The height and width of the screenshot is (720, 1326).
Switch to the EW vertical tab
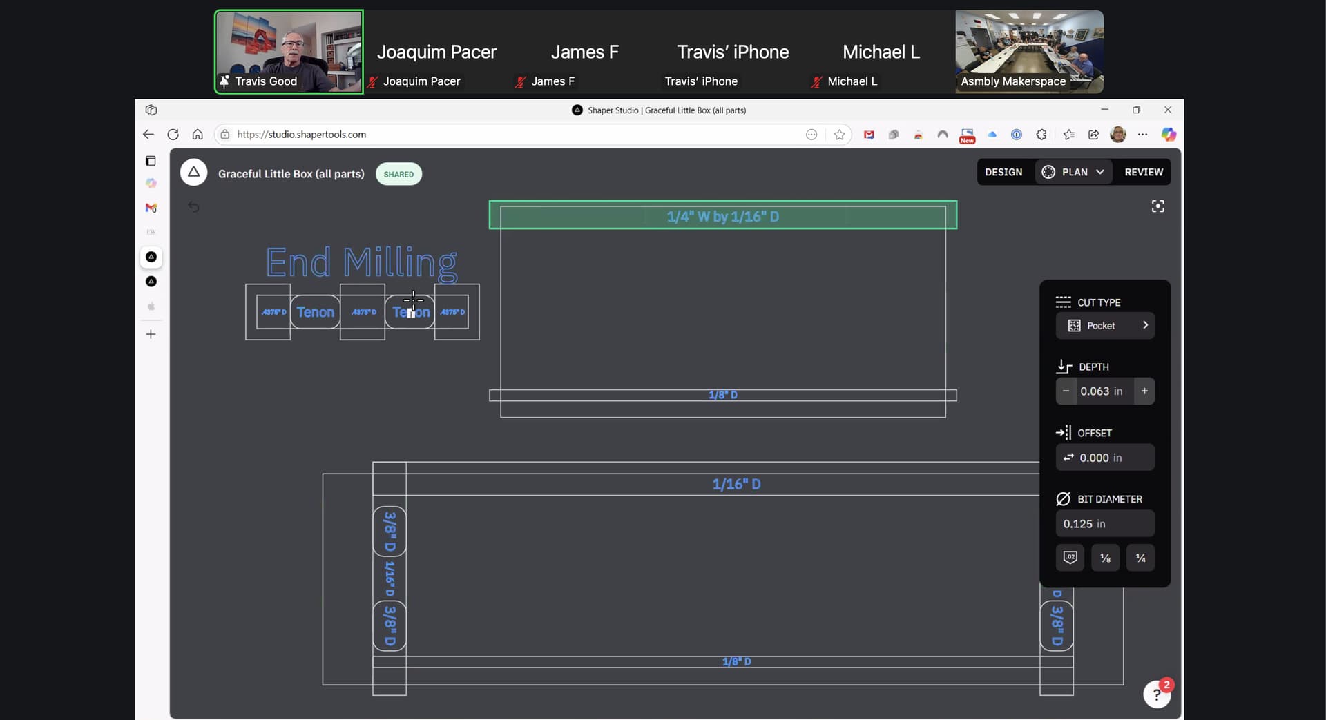[x=151, y=232]
